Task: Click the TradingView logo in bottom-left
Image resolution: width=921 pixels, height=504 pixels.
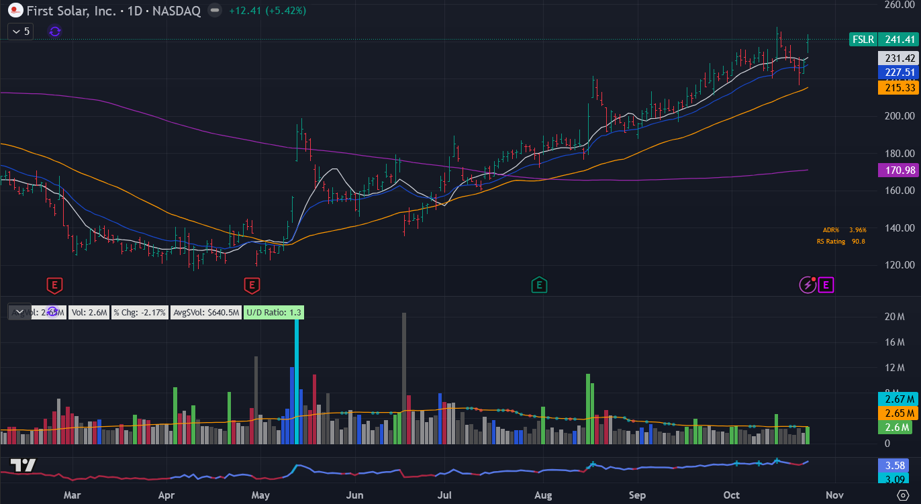Action: coord(22,466)
